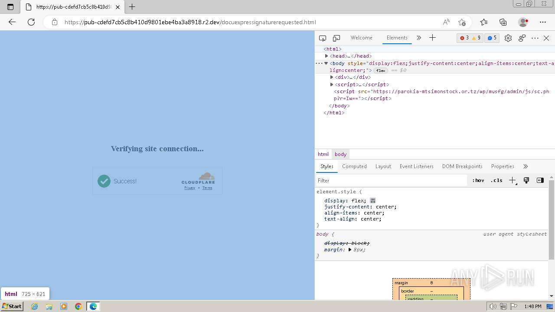Screen dimensions: 555x312
Task: Select the inspect element picker icon
Action: point(323,38)
